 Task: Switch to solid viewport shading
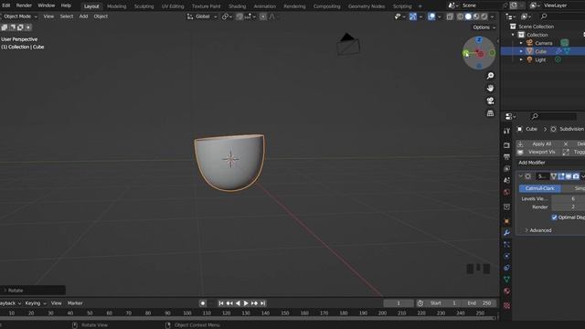[468, 16]
